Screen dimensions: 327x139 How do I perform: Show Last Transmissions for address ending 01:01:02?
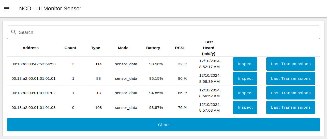click(x=291, y=93)
